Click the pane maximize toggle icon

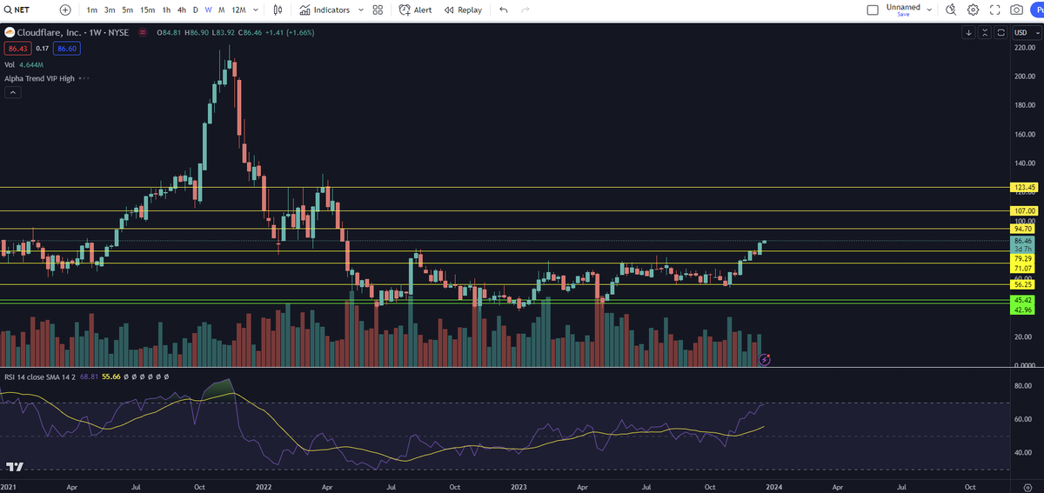(1000, 32)
